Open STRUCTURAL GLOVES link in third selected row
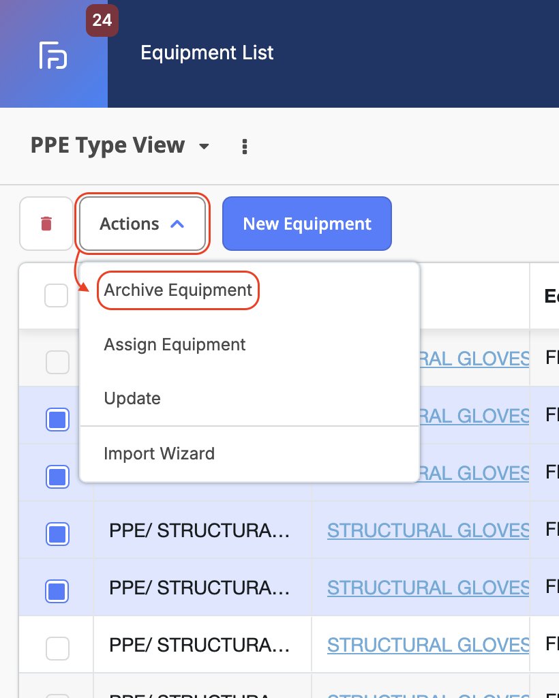The width and height of the screenshot is (559, 698). coord(428,530)
